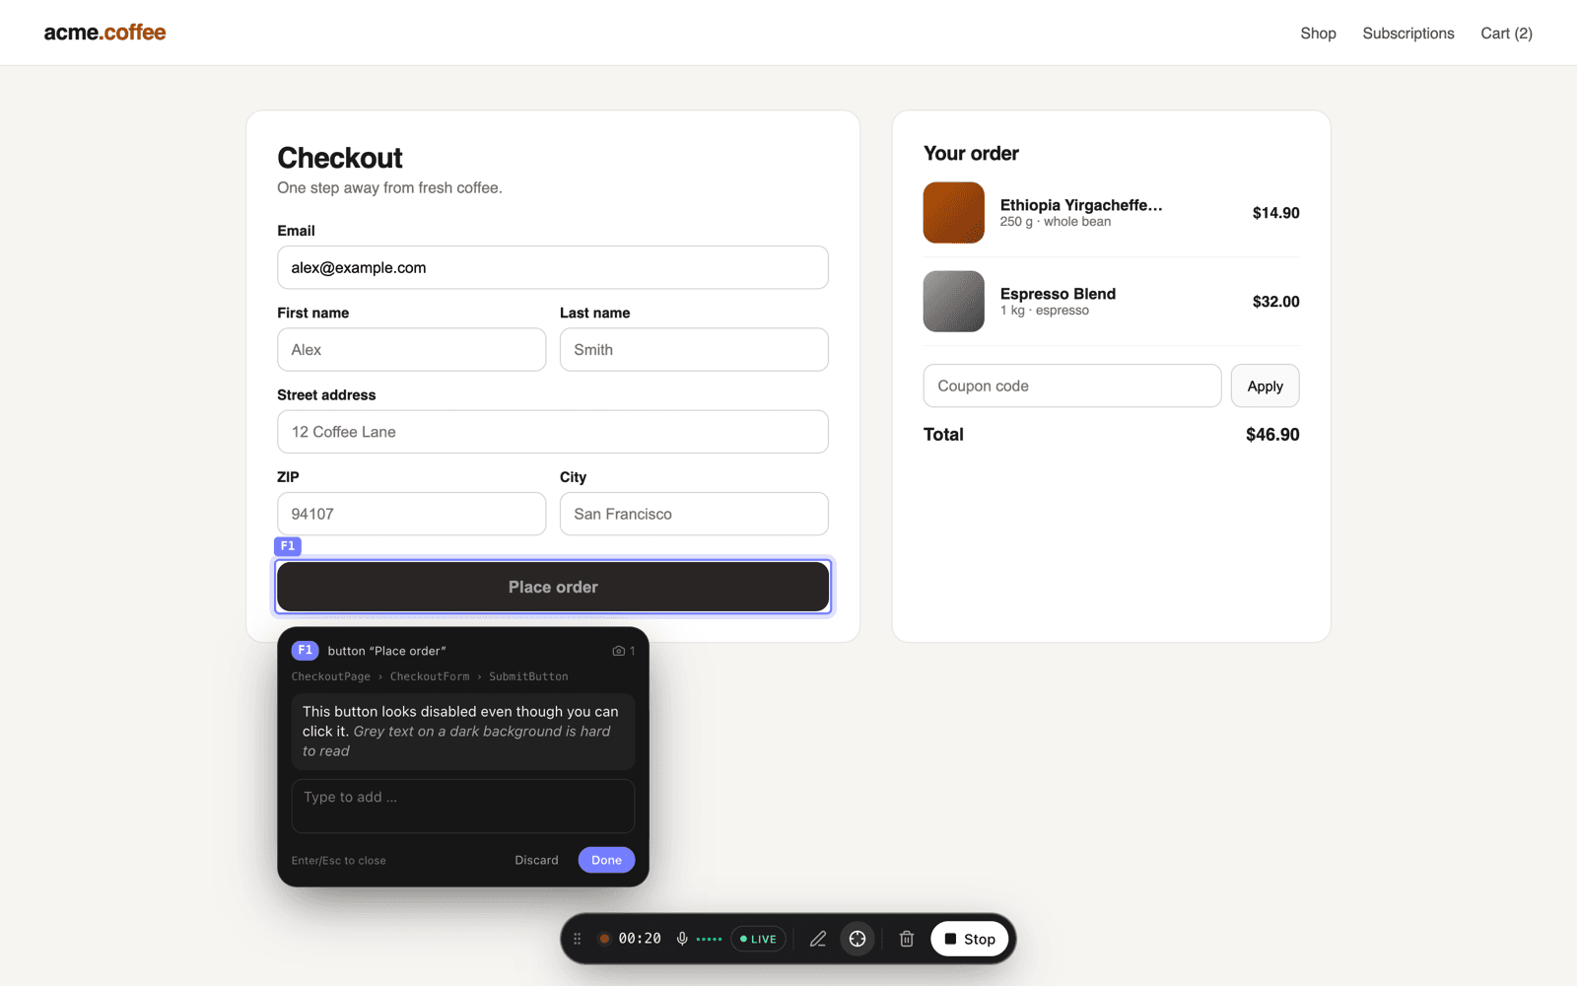Toggle the crosshair element picker tool
The height and width of the screenshot is (986, 1577).
(857, 939)
